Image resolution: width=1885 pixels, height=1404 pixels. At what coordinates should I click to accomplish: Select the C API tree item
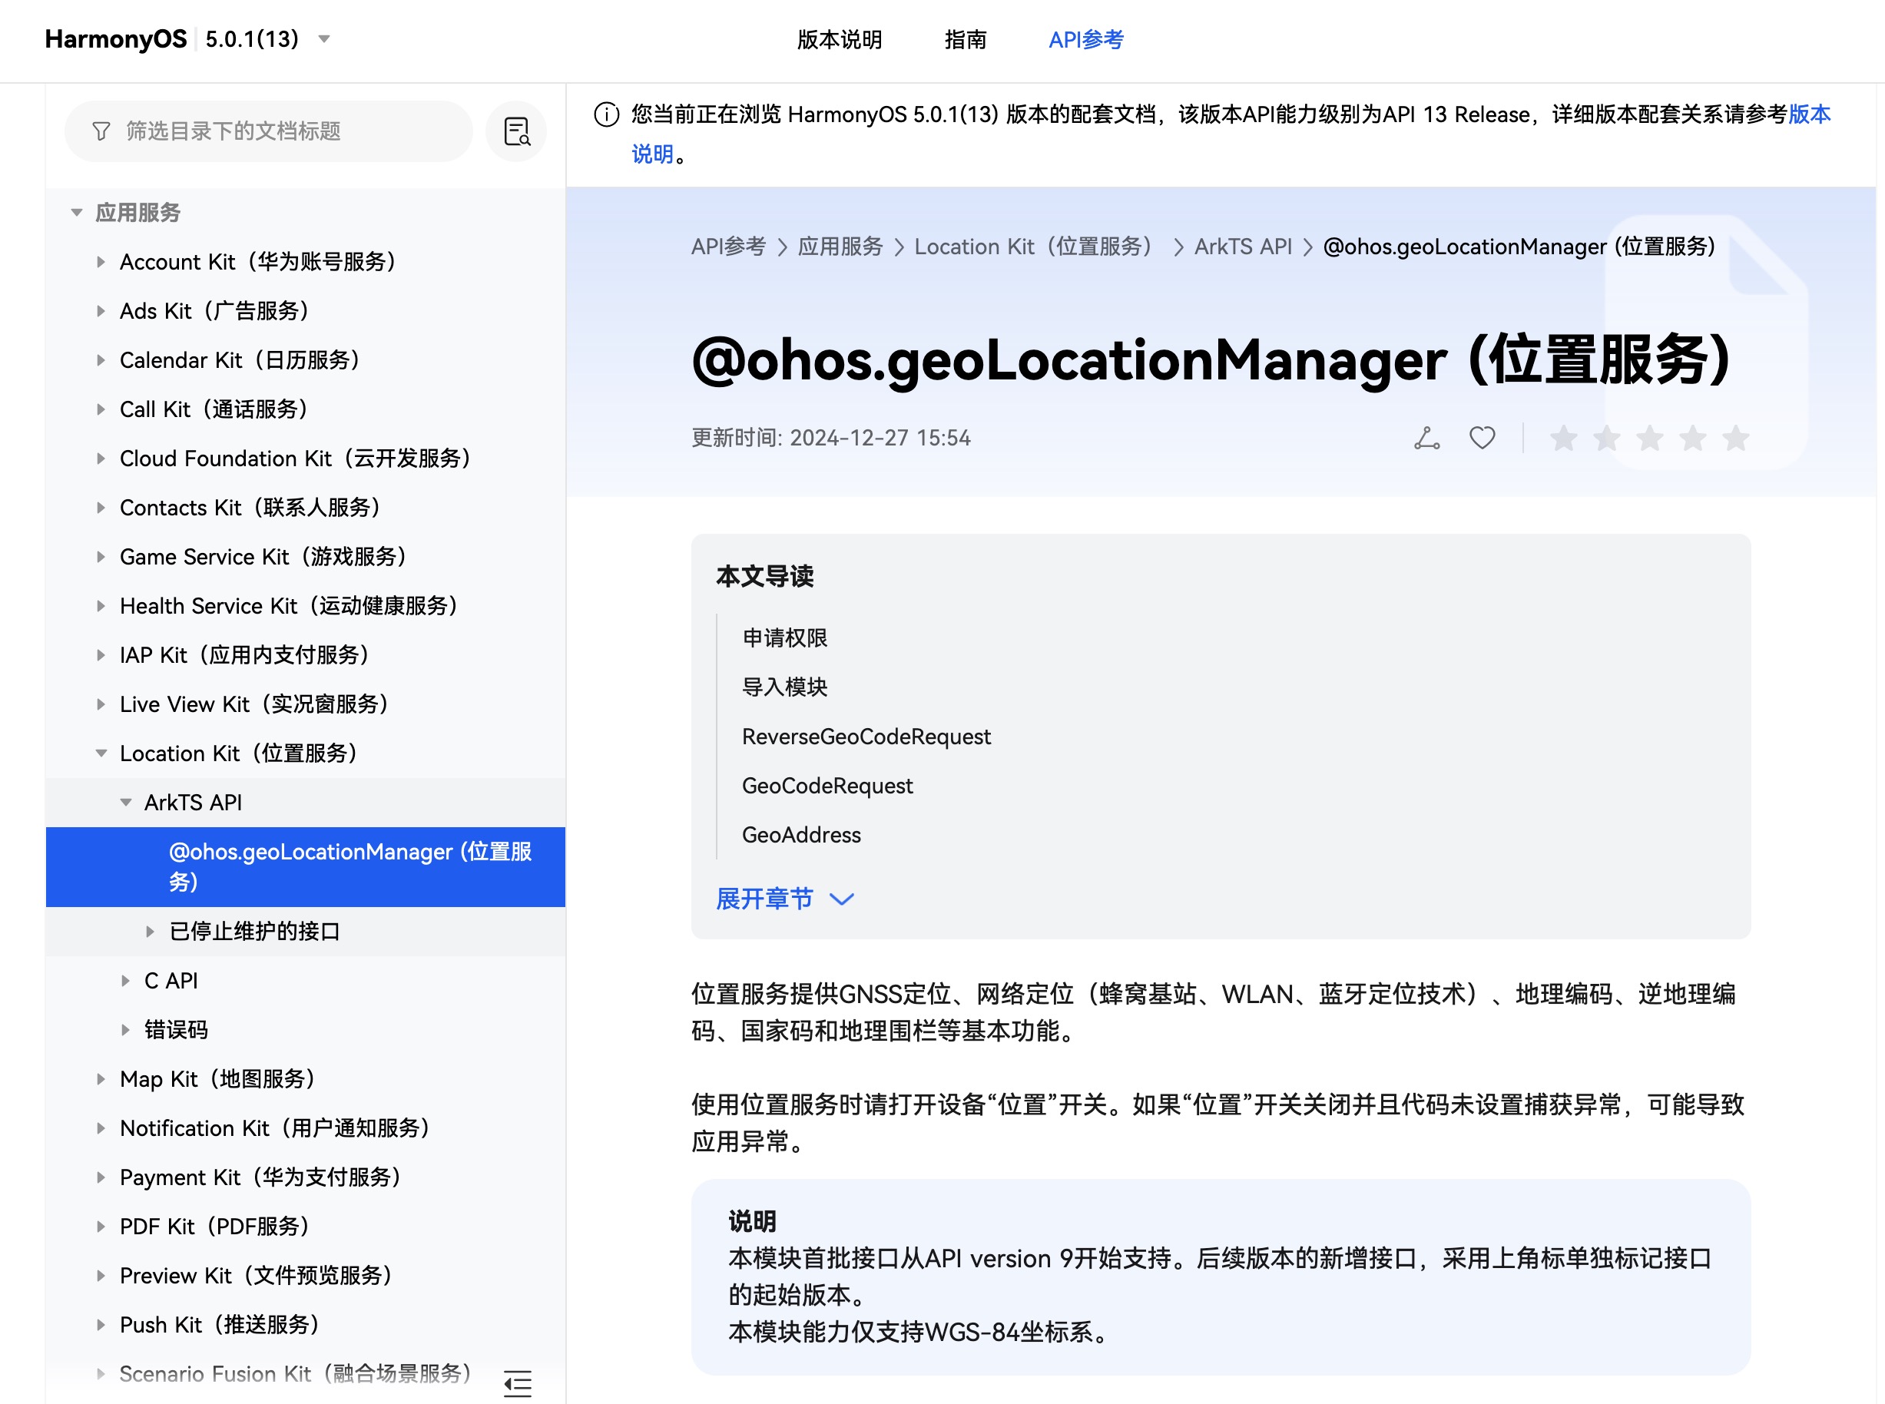pos(171,981)
